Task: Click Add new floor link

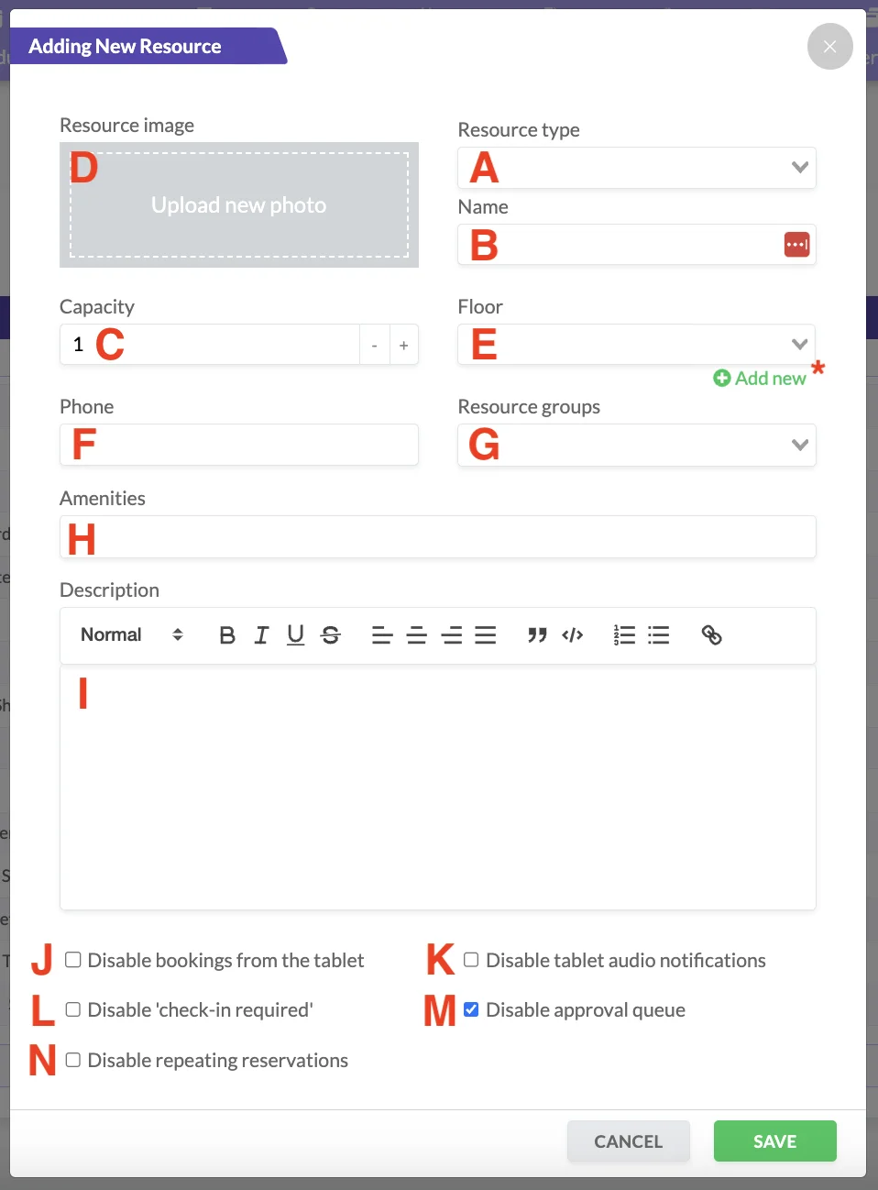Action: (x=760, y=379)
